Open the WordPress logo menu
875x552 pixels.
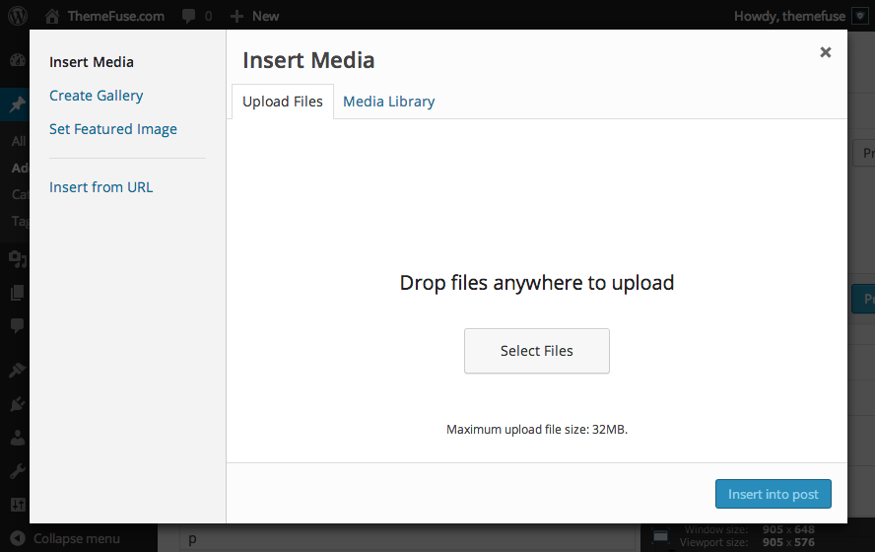(18, 16)
